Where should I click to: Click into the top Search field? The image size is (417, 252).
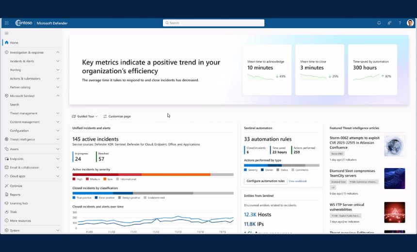point(213,23)
